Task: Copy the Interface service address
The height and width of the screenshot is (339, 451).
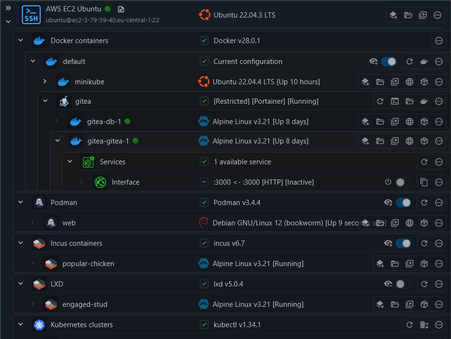Action: 424,182
